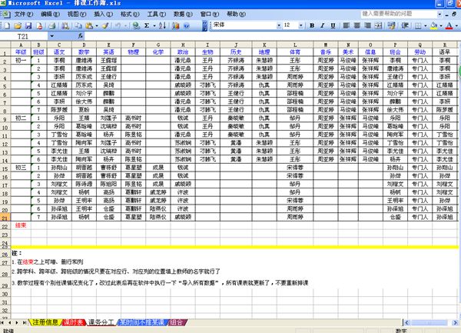Image resolution: width=461 pixels, height=333 pixels.
Task: Copy selection with the Copy icon
Action: 78,26
